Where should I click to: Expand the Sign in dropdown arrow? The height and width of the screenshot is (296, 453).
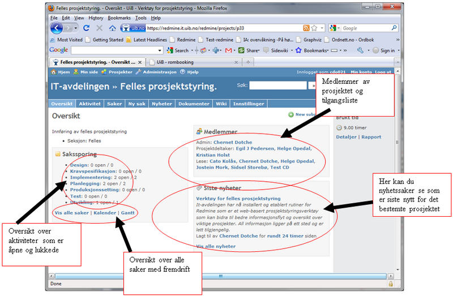click(x=399, y=50)
